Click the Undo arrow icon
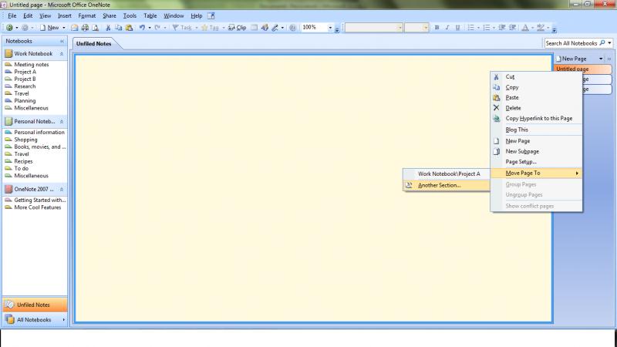 click(x=142, y=27)
